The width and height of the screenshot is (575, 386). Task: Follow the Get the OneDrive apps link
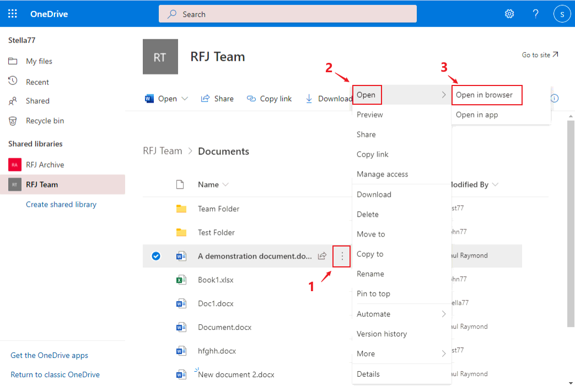(x=49, y=355)
